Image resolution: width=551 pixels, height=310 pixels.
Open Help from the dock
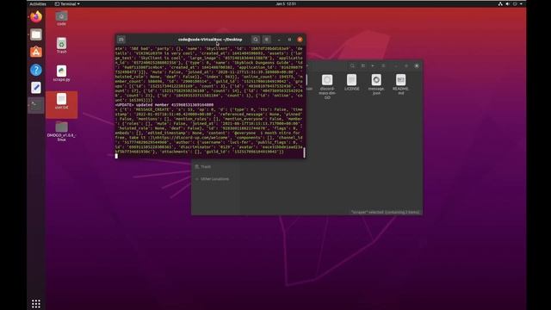point(36,70)
